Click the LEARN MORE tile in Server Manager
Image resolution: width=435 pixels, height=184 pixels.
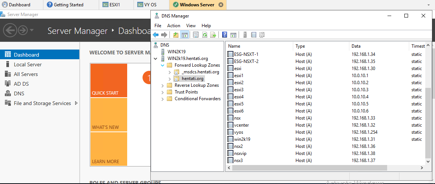coord(109,149)
